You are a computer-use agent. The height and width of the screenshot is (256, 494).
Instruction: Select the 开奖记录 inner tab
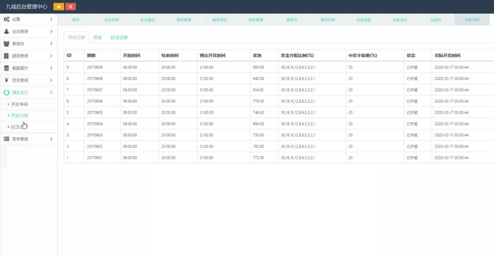coord(76,38)
